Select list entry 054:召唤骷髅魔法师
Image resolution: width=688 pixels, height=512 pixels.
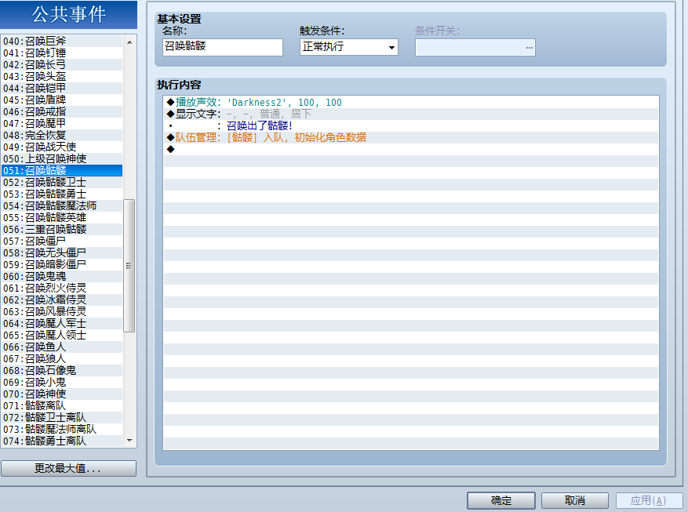point(62,206)
